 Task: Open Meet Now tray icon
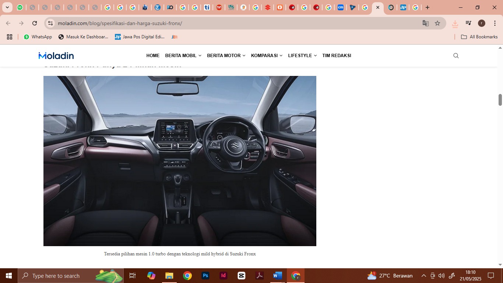[x=433, y=276]
